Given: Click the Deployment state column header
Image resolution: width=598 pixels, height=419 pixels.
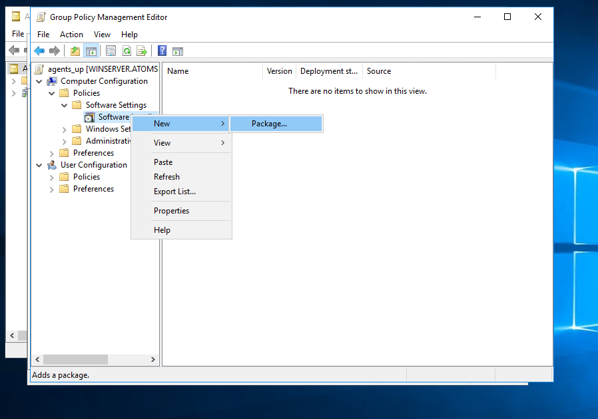Looking at the screenshot, I should tap(329, 71).
